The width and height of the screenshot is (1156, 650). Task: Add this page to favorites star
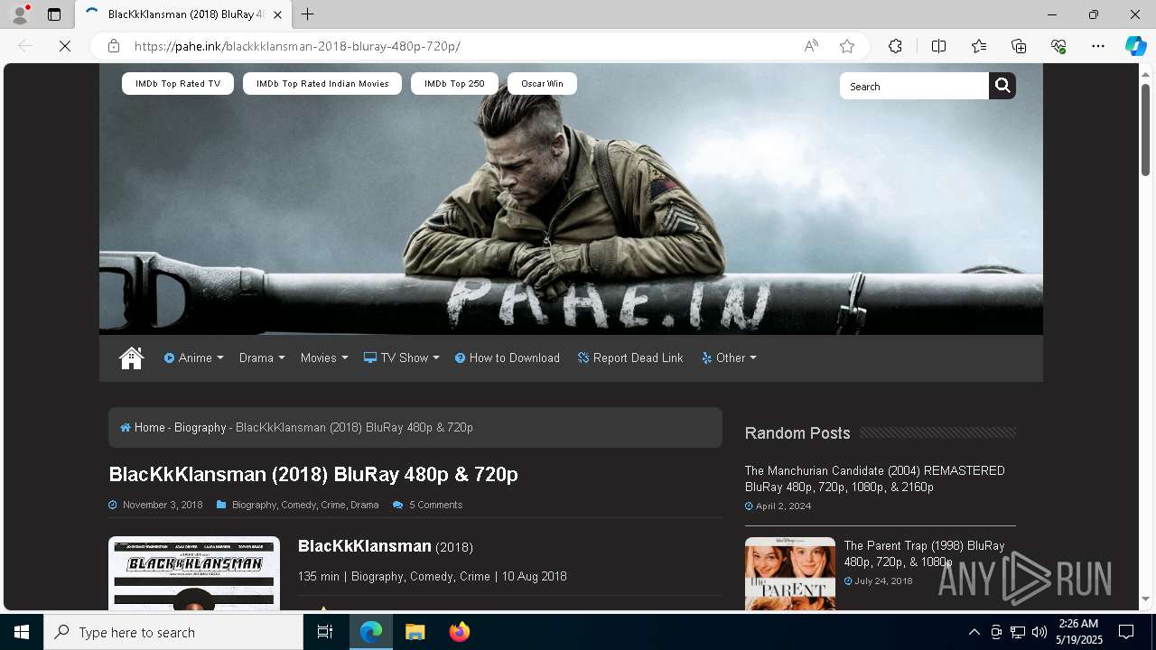(846, 46)
